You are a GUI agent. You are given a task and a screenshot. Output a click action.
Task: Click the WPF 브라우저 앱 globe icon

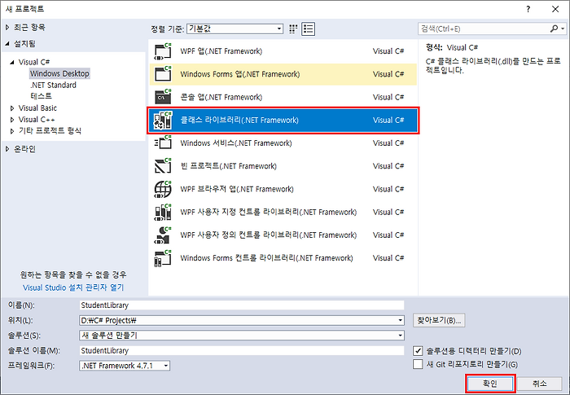pos(163,189)
